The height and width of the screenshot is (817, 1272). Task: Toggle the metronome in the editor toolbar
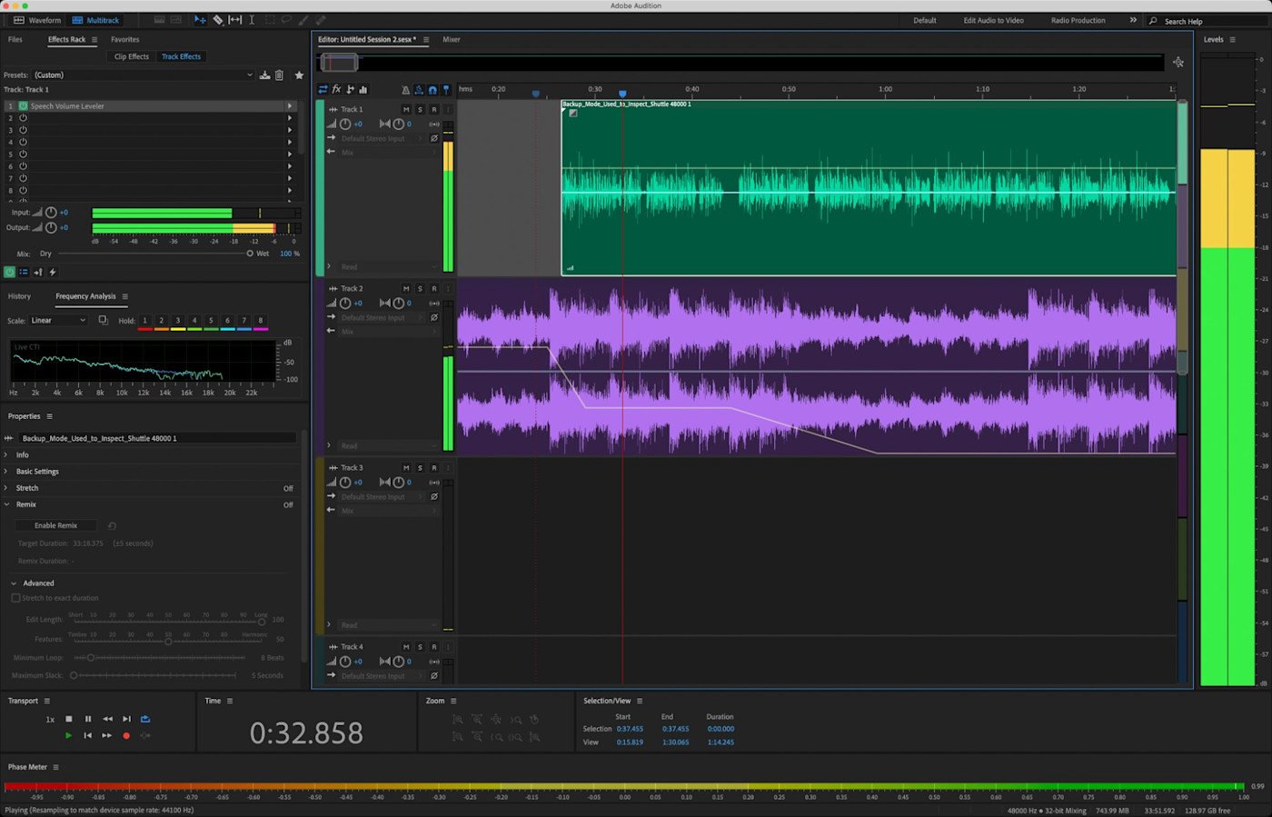(406, 90)
